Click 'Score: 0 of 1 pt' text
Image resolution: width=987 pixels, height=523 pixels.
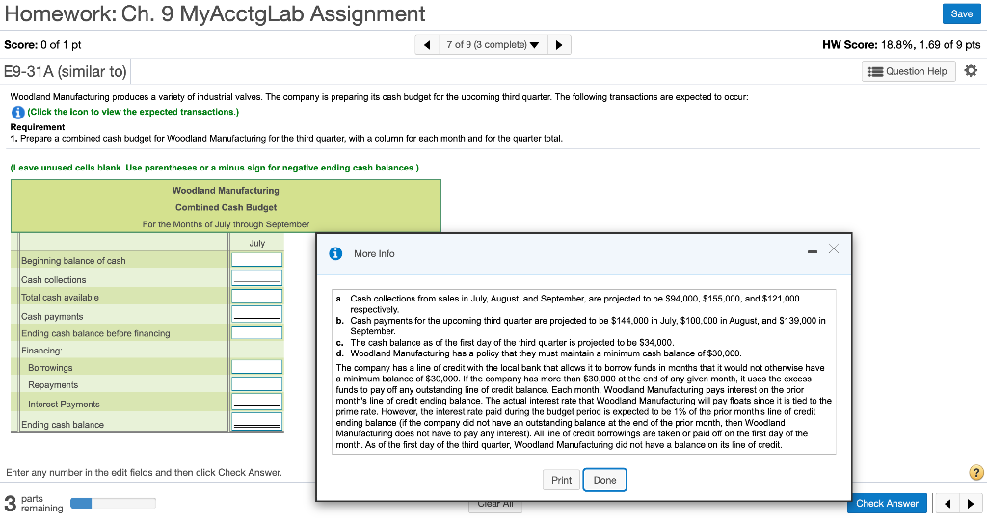click(x=42, y=44)
